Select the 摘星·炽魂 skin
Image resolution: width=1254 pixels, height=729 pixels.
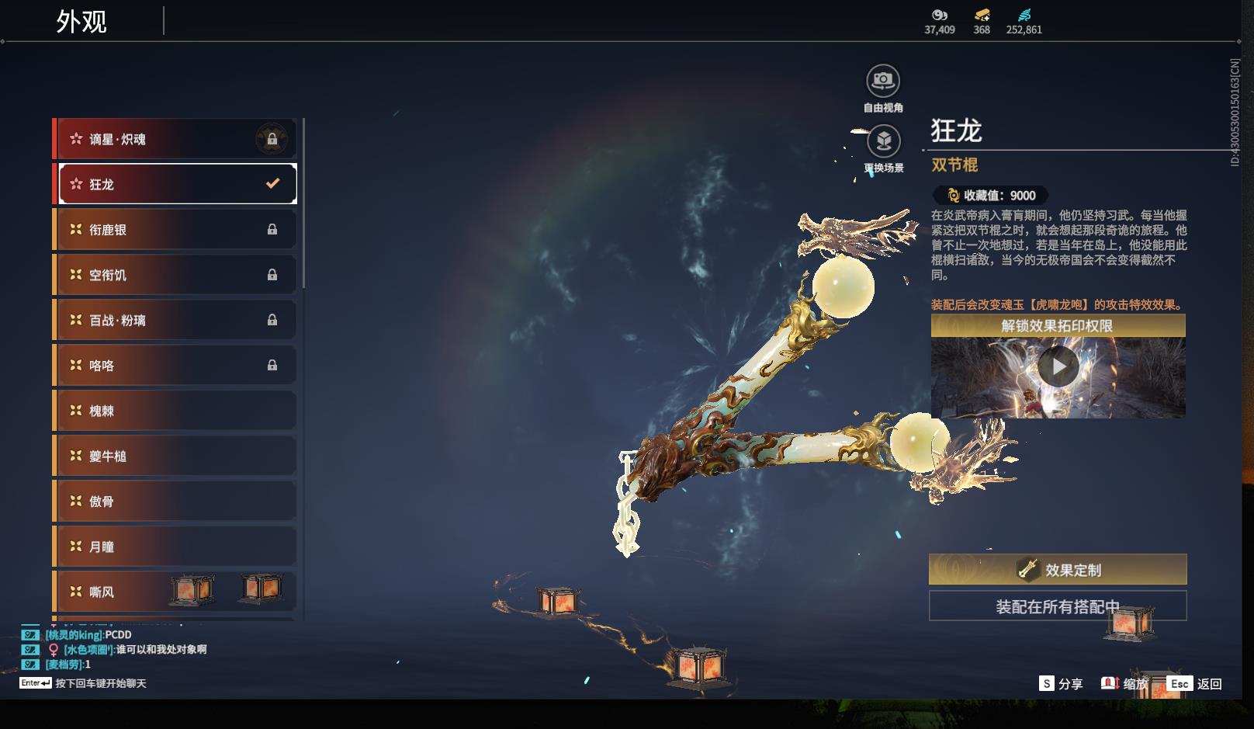point(175,139)
